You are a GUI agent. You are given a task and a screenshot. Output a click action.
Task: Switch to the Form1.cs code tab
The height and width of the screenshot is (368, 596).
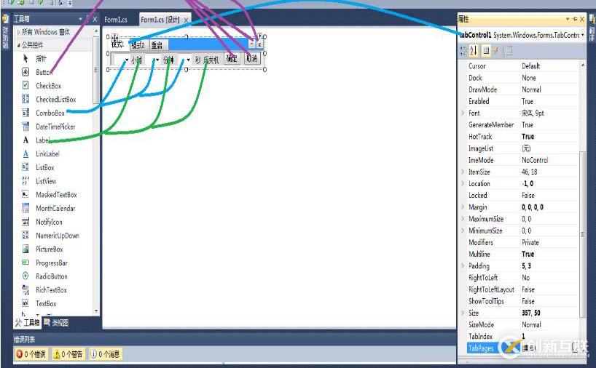[116, 20]
